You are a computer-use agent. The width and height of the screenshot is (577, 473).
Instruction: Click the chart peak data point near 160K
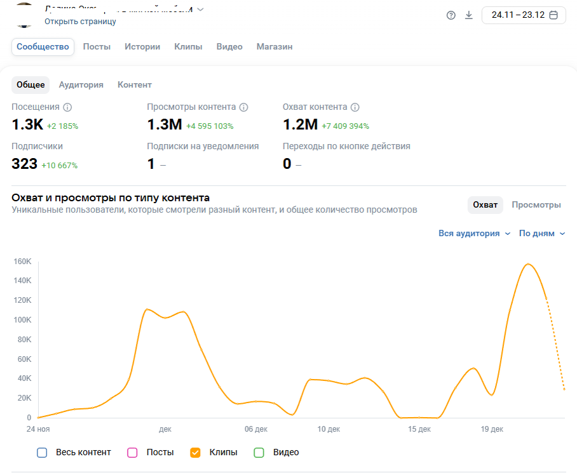click(x=528, y=264)
